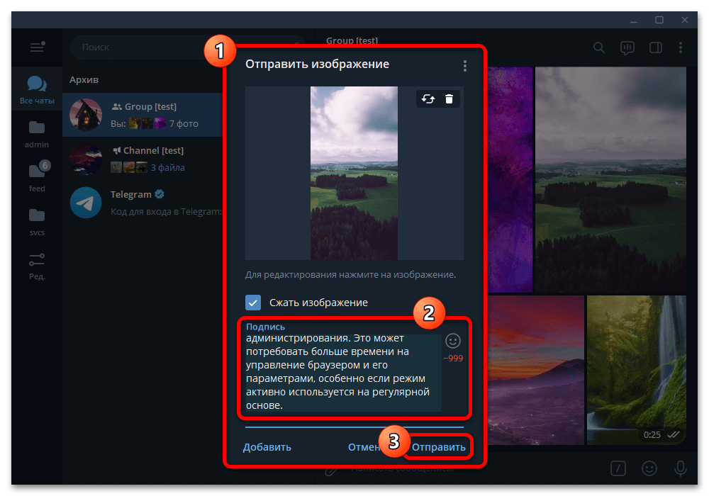Image resolution: width=709 pixels, height=496 pixels.
Task: Open the red sunset mountain photo
Action: point(536,370)
